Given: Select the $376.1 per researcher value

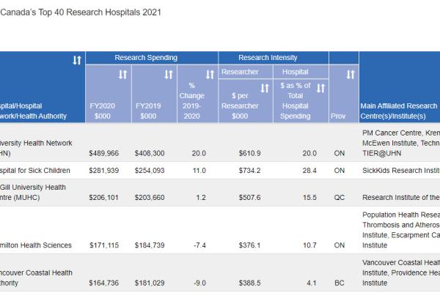Looking at the screenshot, I should coord(249,245).
